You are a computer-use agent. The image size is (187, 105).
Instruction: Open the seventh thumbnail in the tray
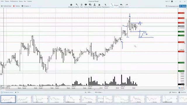105,99
